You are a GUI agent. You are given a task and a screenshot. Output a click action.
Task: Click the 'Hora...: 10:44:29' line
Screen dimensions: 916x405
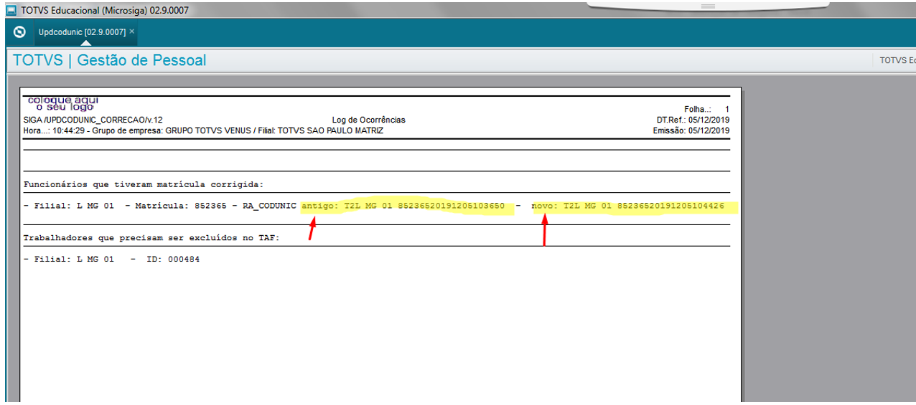(203, 131)
